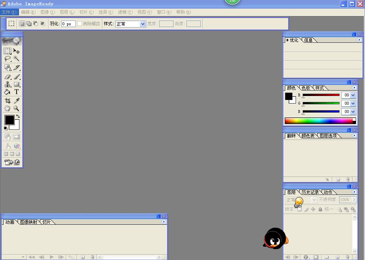The width and height of the screenshot is (365, 260).
Task: Choose the add to selection mode button
Action: [29, 23]
